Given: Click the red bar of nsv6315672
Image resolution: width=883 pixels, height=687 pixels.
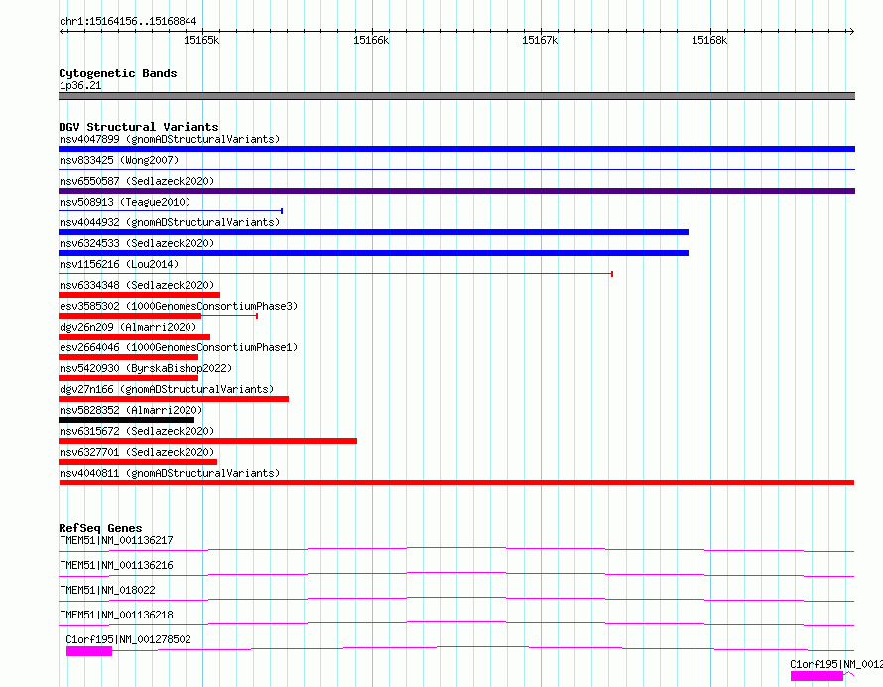Looking at the screenshot, I should point(207,441).
